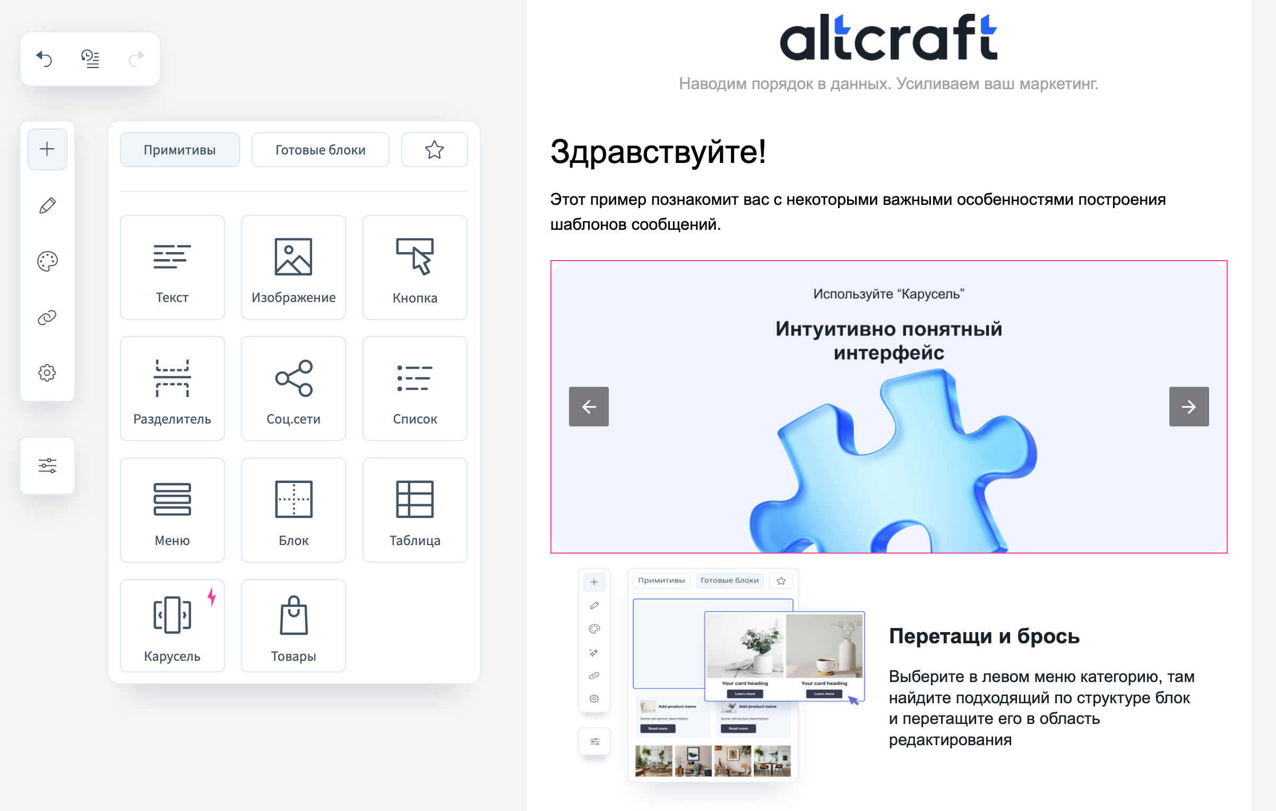Pick the Карусель primitive tile
This screenshot has height=811, width=1276.
[x=172, y=626]
